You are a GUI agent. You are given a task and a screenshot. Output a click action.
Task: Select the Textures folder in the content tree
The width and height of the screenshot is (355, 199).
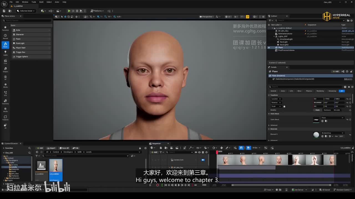tap(15, 176)
